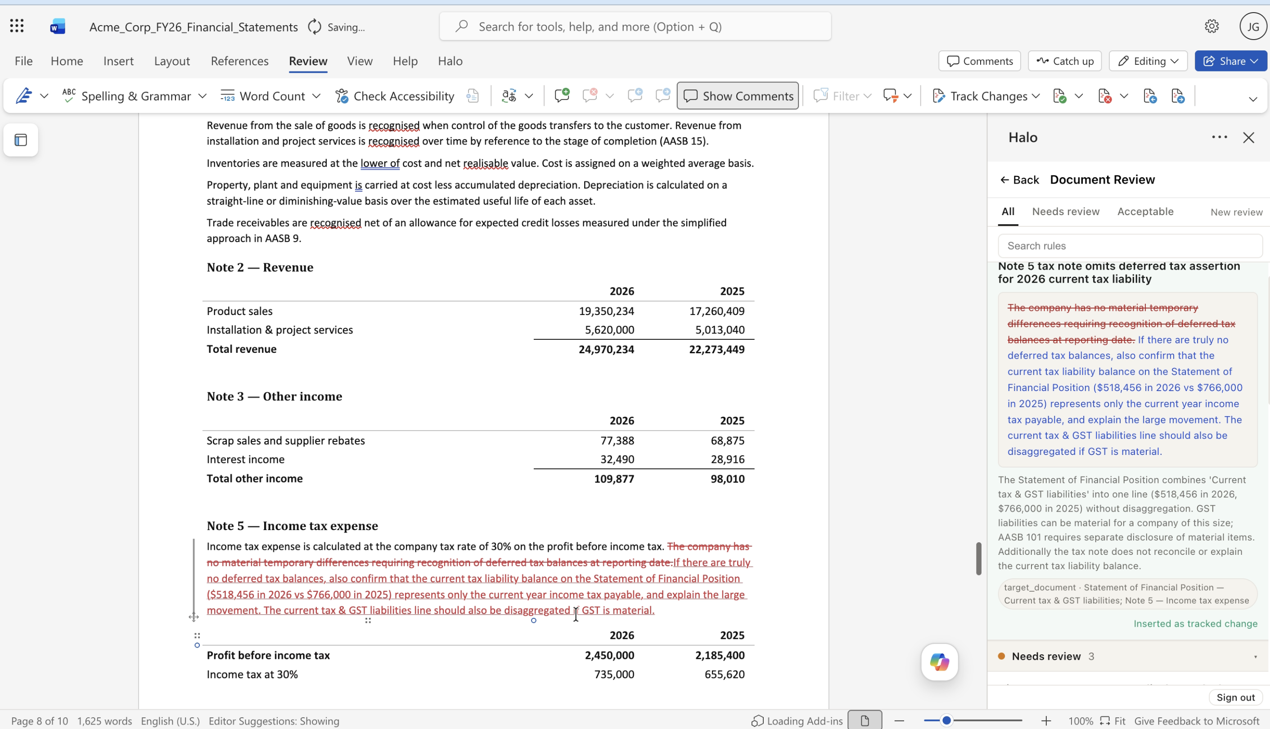Run Check Accessibility
This screenshot has height=729, width=1270.
coord(395,96)
